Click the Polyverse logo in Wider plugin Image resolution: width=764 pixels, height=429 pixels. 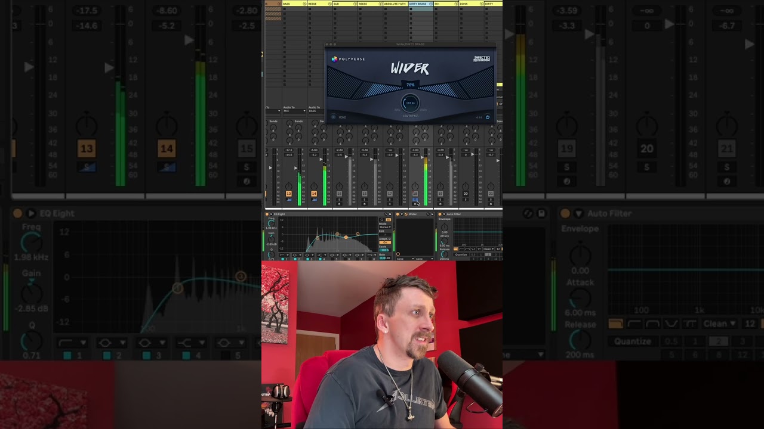[x=348, y=59]
